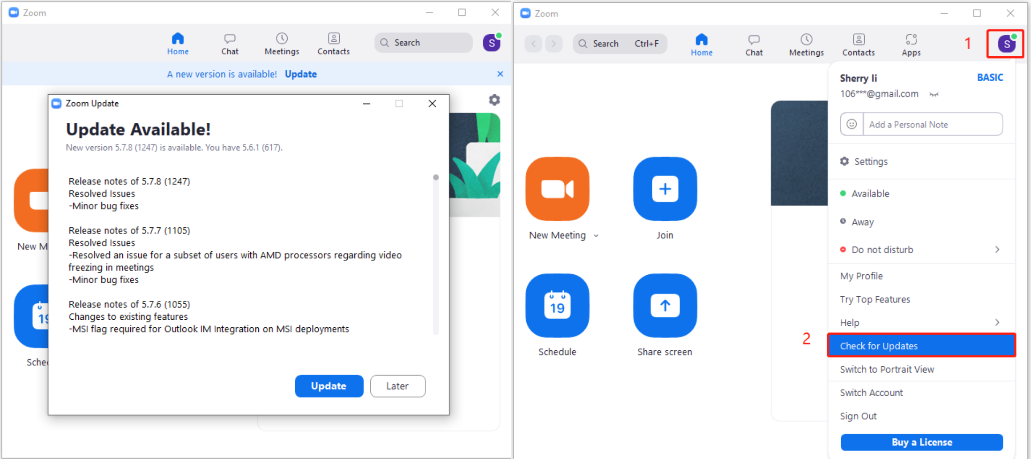
Task: Expand Help submenu chevron
Action: tap(997, 323)
